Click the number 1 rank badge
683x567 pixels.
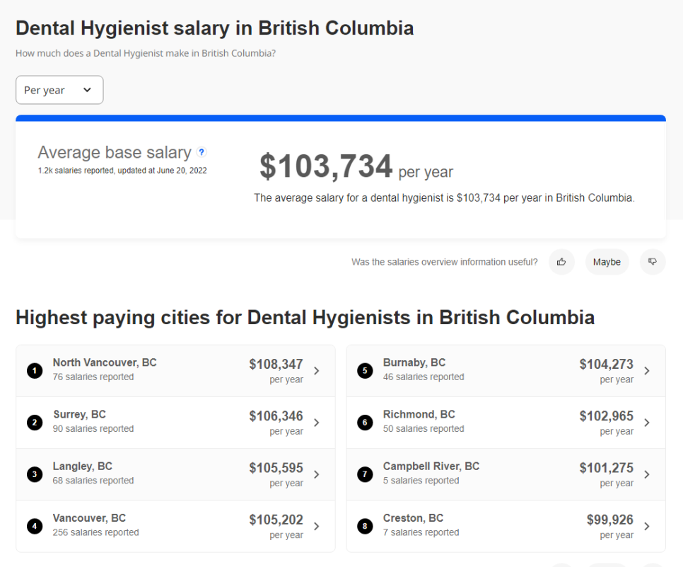[35, 370]
